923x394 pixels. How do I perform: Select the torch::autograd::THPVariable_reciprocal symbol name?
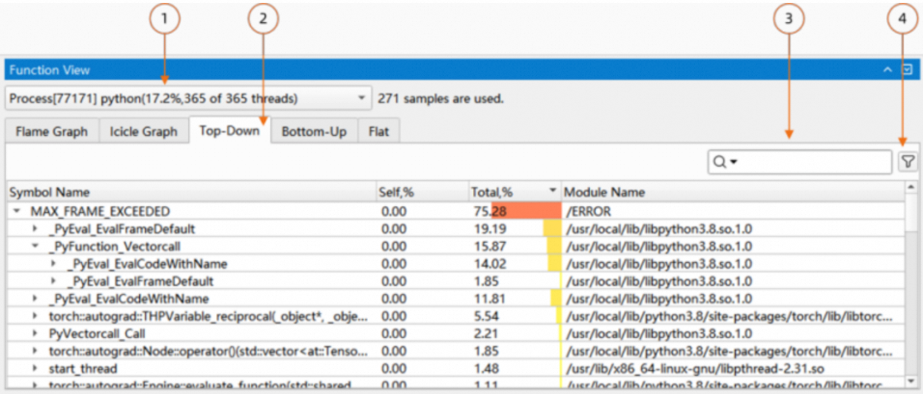click(x=209, y=317)
